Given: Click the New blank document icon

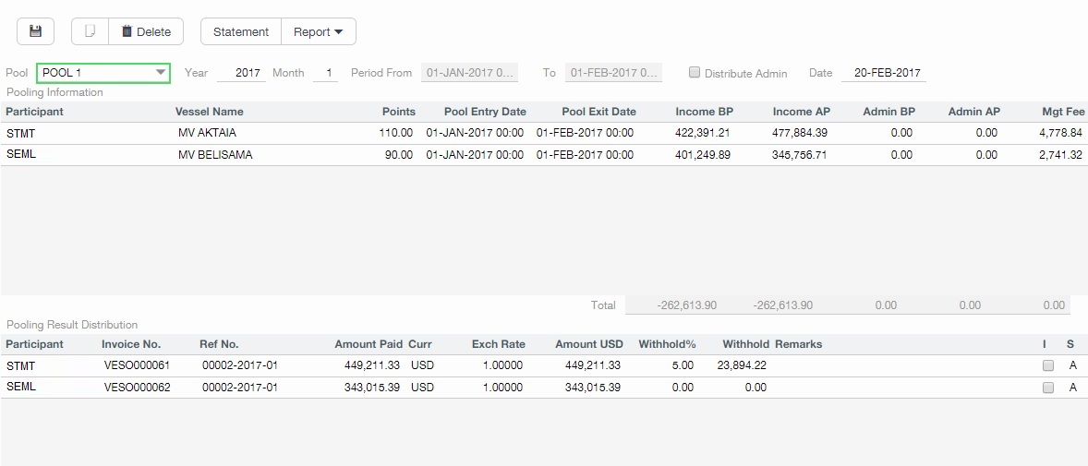Looking at the screenshot, I should coord(90,31).
